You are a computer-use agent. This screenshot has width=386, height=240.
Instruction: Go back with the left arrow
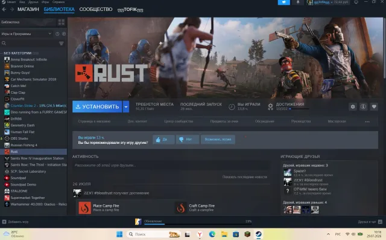pos(4,10)
